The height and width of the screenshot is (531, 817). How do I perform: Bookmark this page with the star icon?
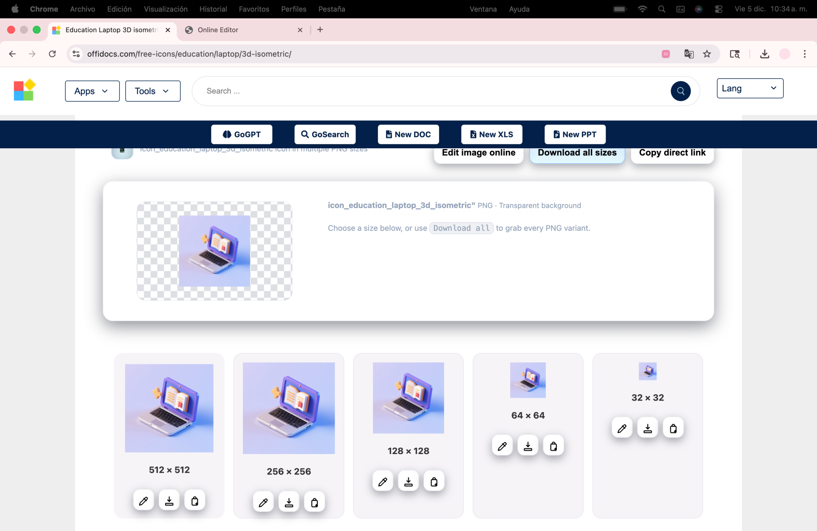(707, 54)
